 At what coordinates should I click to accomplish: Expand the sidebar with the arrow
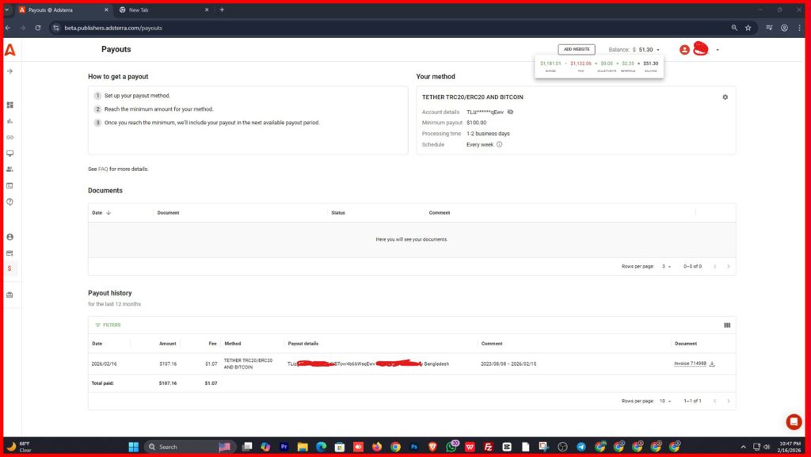(x=10, y=71)
